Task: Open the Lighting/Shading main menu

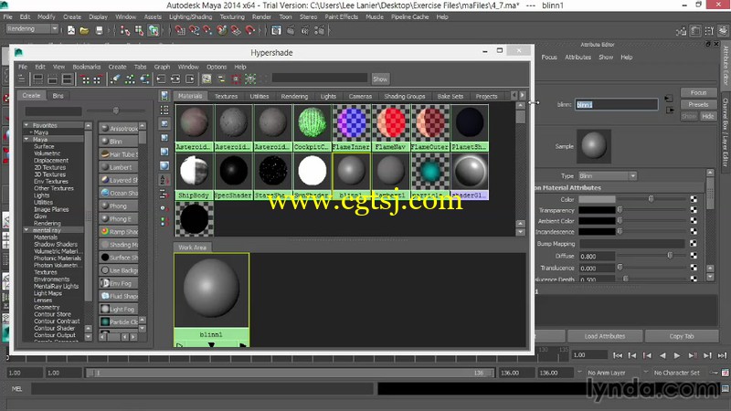Action: [x=190, y=16]
